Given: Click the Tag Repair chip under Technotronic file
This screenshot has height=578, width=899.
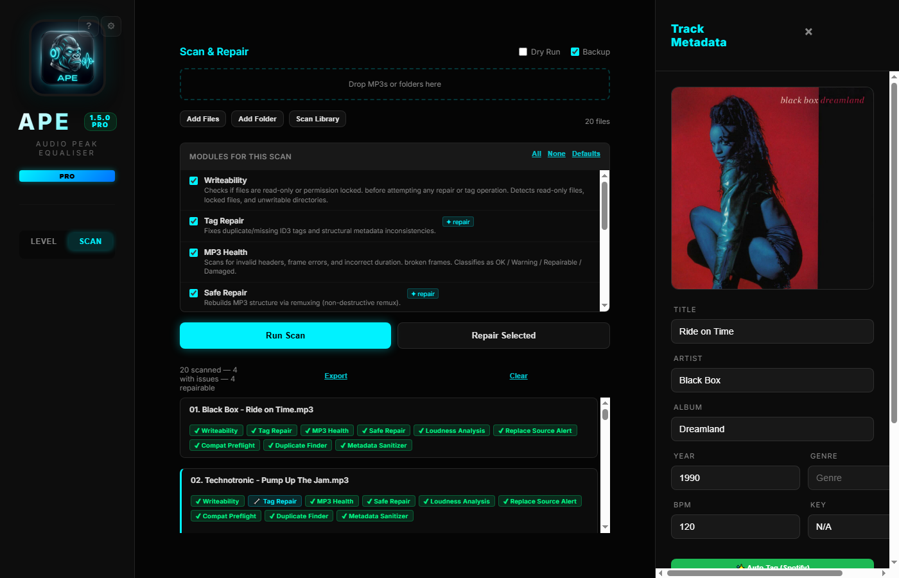Looking at the screenshot, I should click(x=275, y=502).
